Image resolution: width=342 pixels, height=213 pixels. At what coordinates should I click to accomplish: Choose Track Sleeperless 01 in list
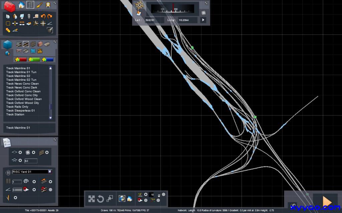(20, 110)
